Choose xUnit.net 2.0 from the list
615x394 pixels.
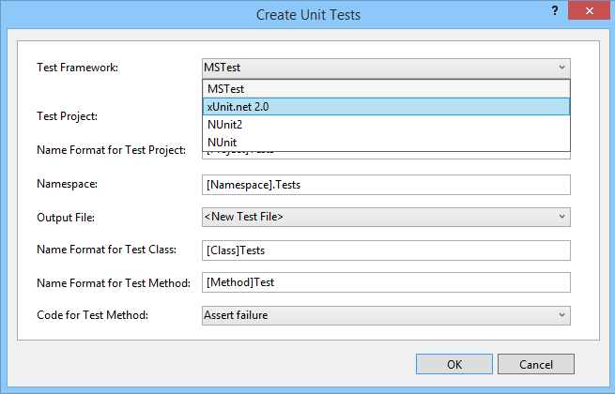click(386, 106)
